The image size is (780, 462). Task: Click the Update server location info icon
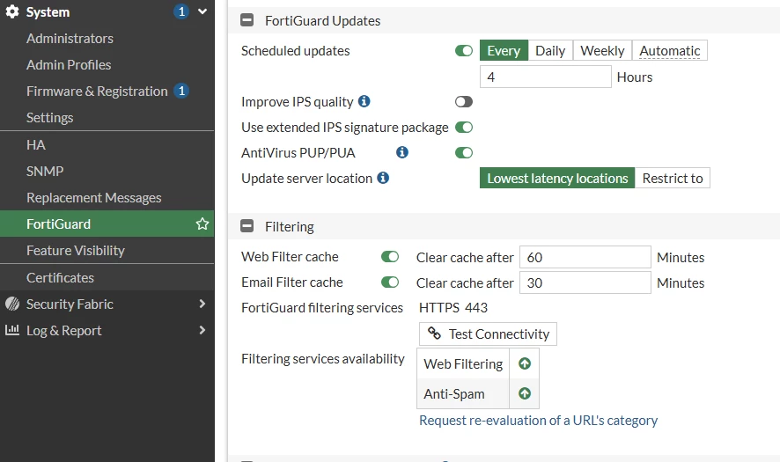coord(383,178)
